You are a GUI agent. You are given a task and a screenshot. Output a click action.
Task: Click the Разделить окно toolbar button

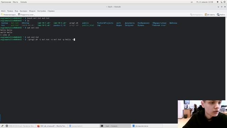(x=26, y=15)
